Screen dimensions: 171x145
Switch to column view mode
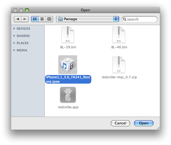tap(49, 19)
